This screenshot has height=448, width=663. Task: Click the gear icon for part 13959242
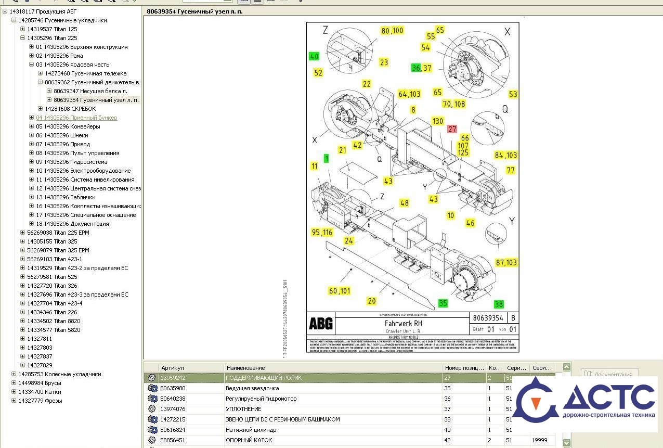(x=152, y=378)
